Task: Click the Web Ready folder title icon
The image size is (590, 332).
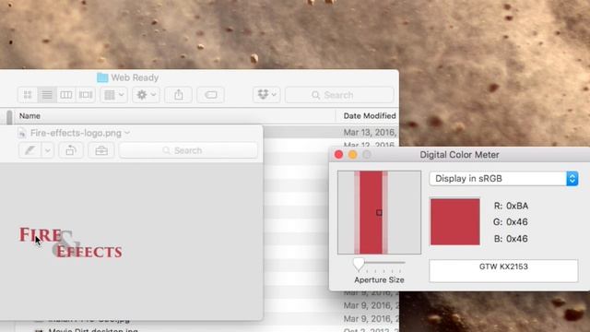Action: pyautogui.click(x=102, y=77)
